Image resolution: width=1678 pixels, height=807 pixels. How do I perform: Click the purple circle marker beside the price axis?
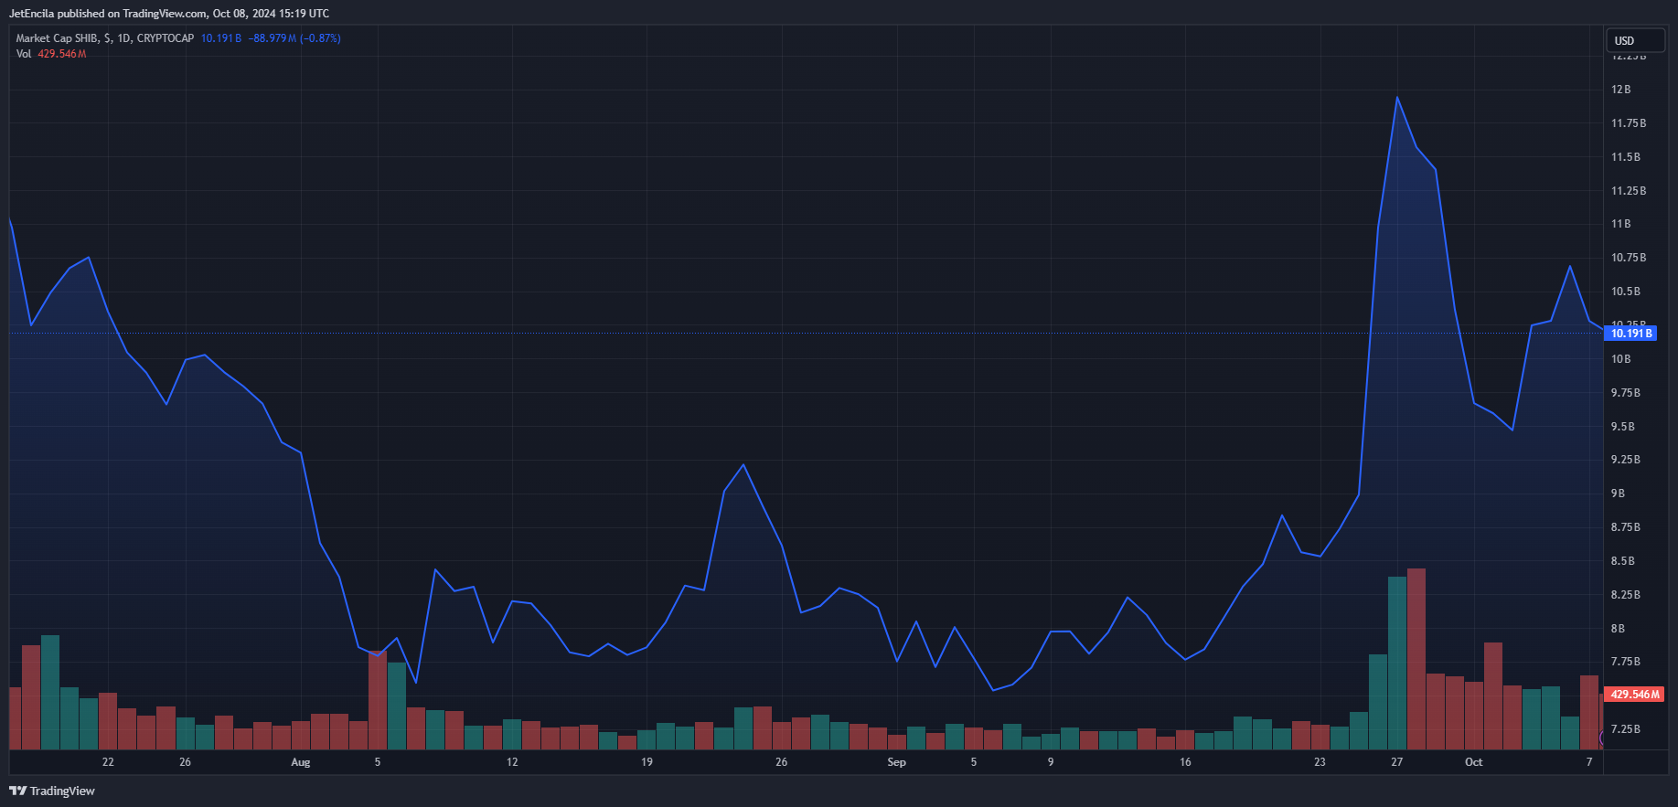pyautogui.click(x=1603, y=738)
